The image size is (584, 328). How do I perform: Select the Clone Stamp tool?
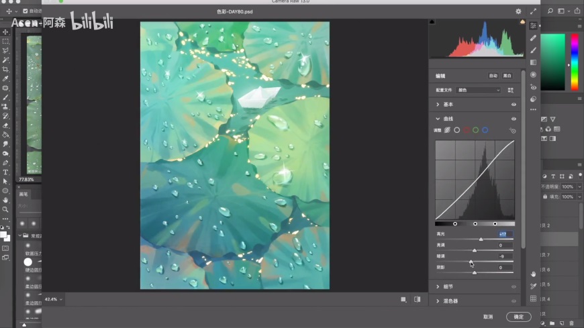(x=5, y=107)
